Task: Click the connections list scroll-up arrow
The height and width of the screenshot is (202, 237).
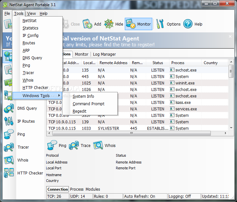Action: pos(231,62)
